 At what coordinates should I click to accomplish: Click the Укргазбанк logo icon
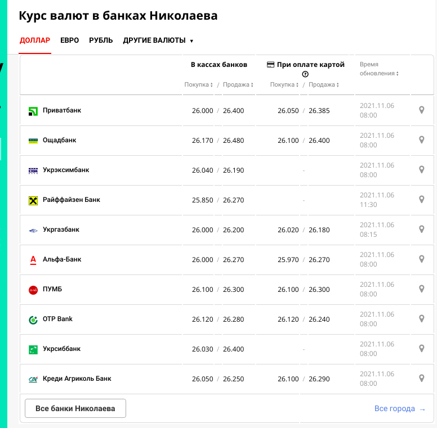click(x=33, y=231)
